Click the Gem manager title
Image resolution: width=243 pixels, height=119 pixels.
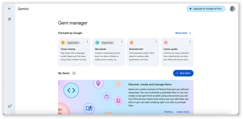click(x=73, y=23)
